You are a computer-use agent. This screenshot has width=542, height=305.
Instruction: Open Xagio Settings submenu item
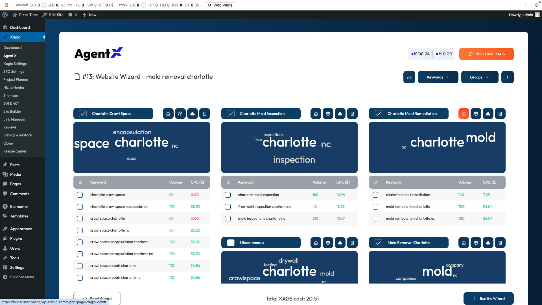point(15,64)
